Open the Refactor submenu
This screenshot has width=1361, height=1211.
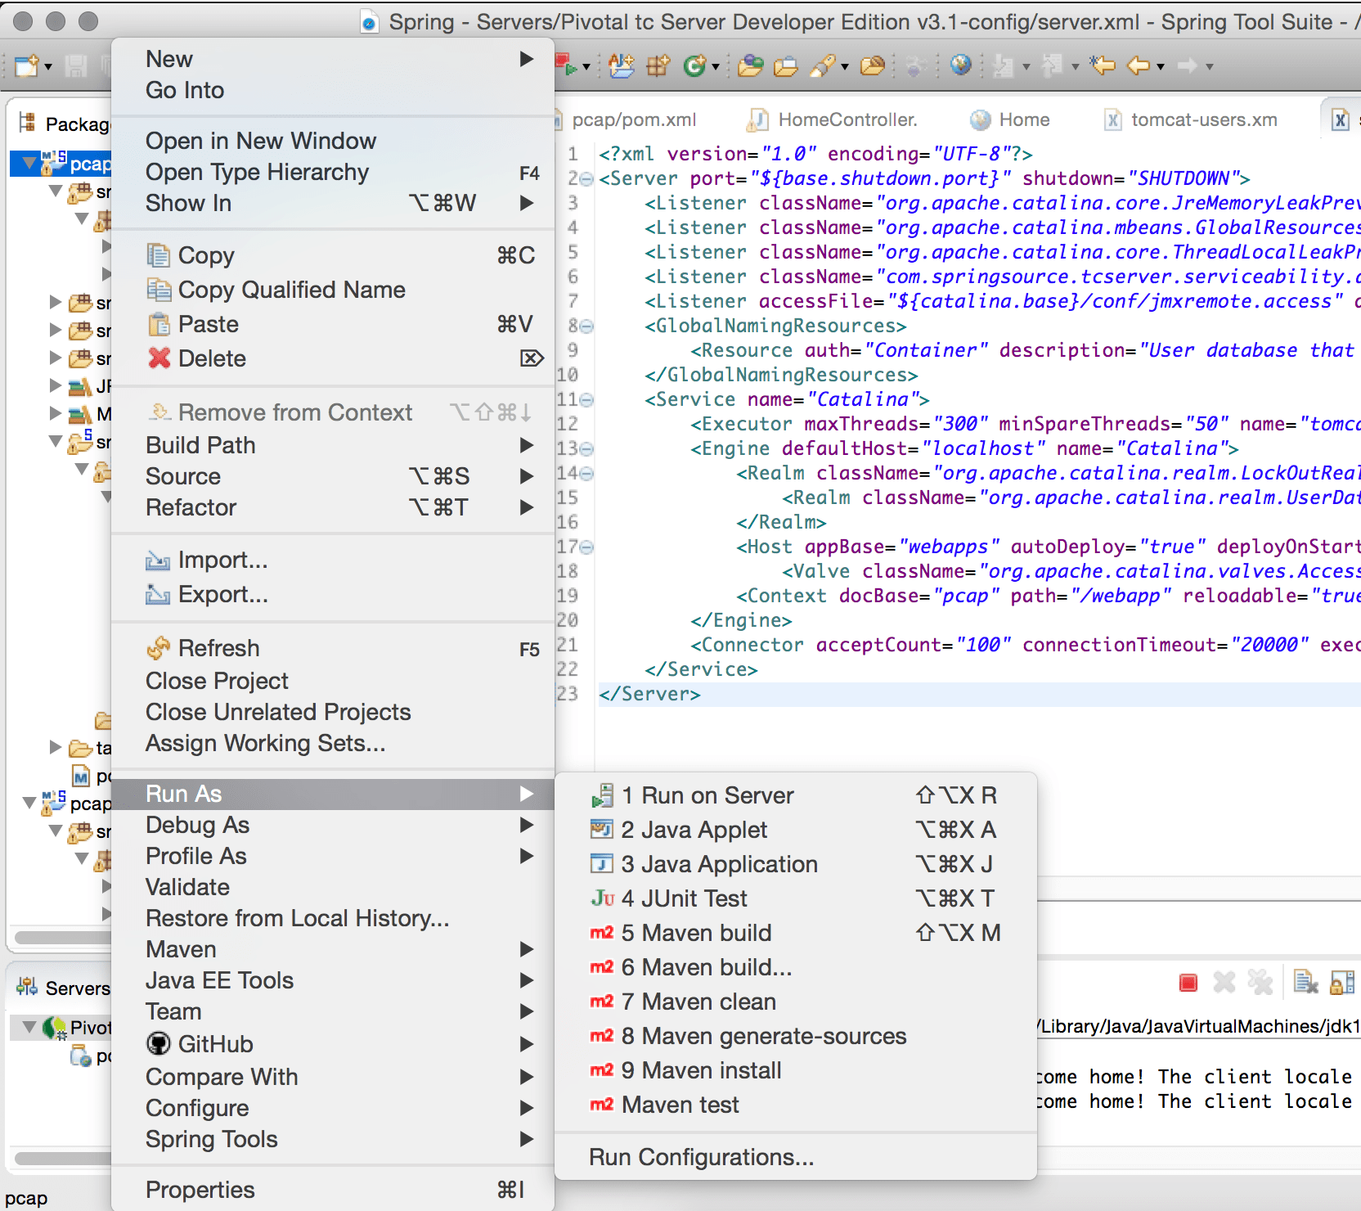333,507
